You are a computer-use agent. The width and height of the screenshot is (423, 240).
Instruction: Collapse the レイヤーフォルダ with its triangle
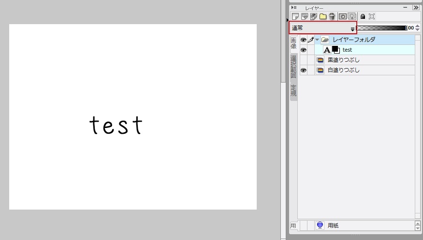[x=317, y=40]
